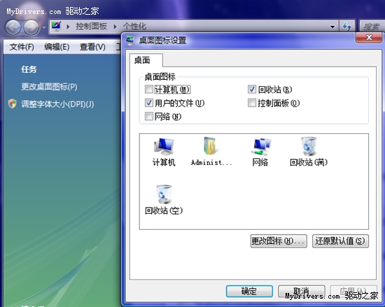Click the Back navigation arrow button

[x=13, y=27]
